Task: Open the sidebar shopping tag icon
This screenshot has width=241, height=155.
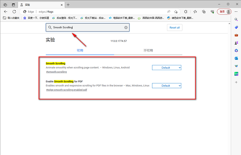Action: coord(236,27)
